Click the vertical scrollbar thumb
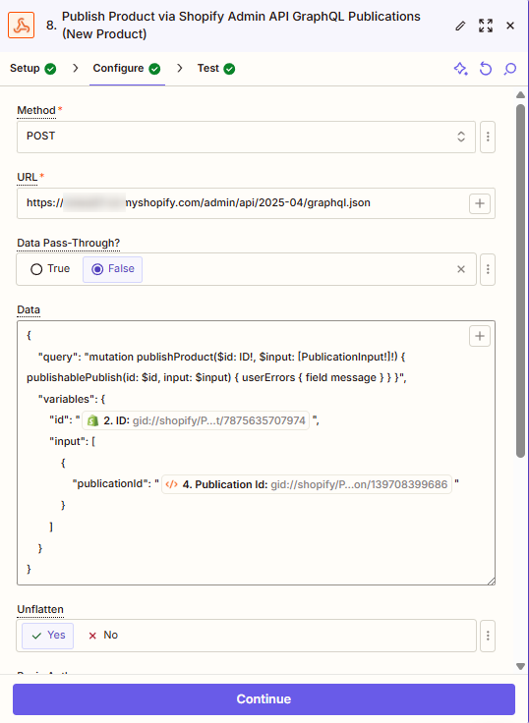 pos(521,280)
